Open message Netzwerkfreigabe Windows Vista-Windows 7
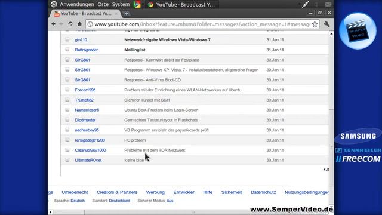 coord(167,40)
